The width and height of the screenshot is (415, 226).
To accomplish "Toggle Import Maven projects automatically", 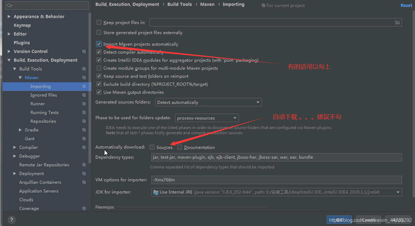I will pos(99,44).
